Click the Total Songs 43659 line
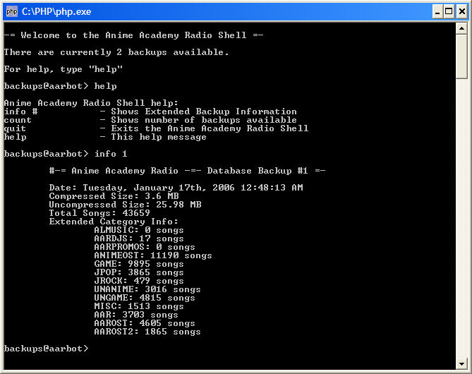The width and height of the screenshot is (472, 374). 99,213
